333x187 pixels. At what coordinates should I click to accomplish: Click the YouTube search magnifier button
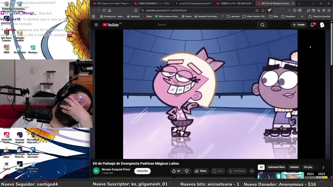click(x=262, y=25)
